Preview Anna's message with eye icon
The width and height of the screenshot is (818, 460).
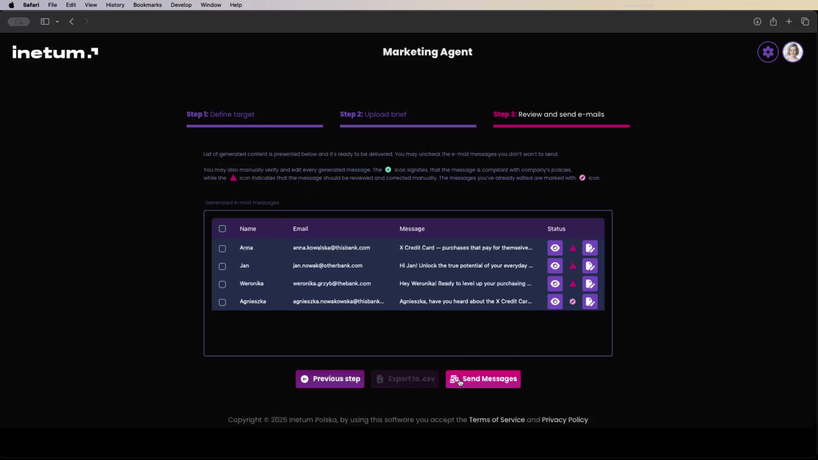click(555, 248)
